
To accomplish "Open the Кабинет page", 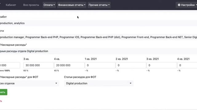I will click(11, 5).
